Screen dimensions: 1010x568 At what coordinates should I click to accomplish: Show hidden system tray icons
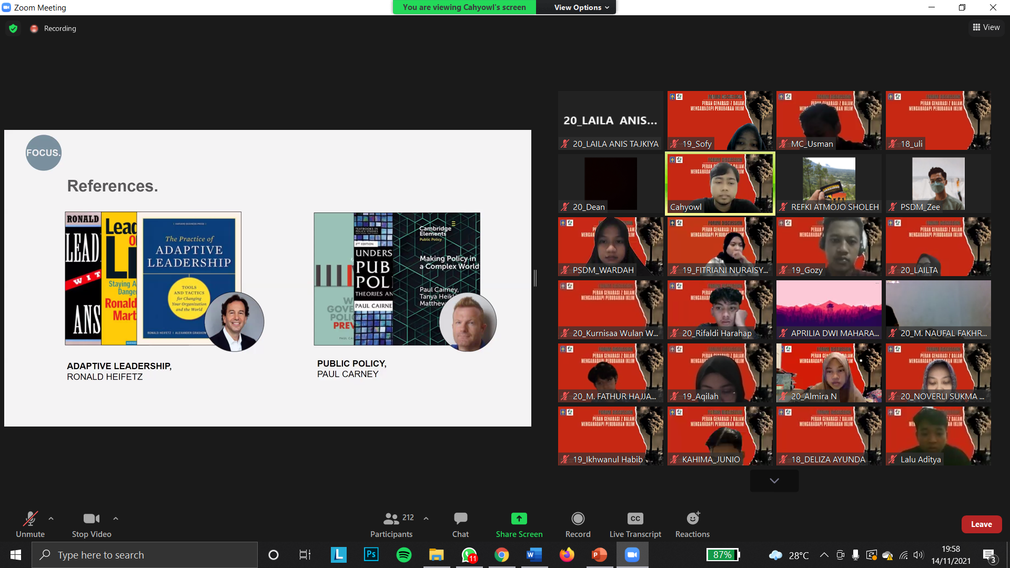tap(824, 555)
